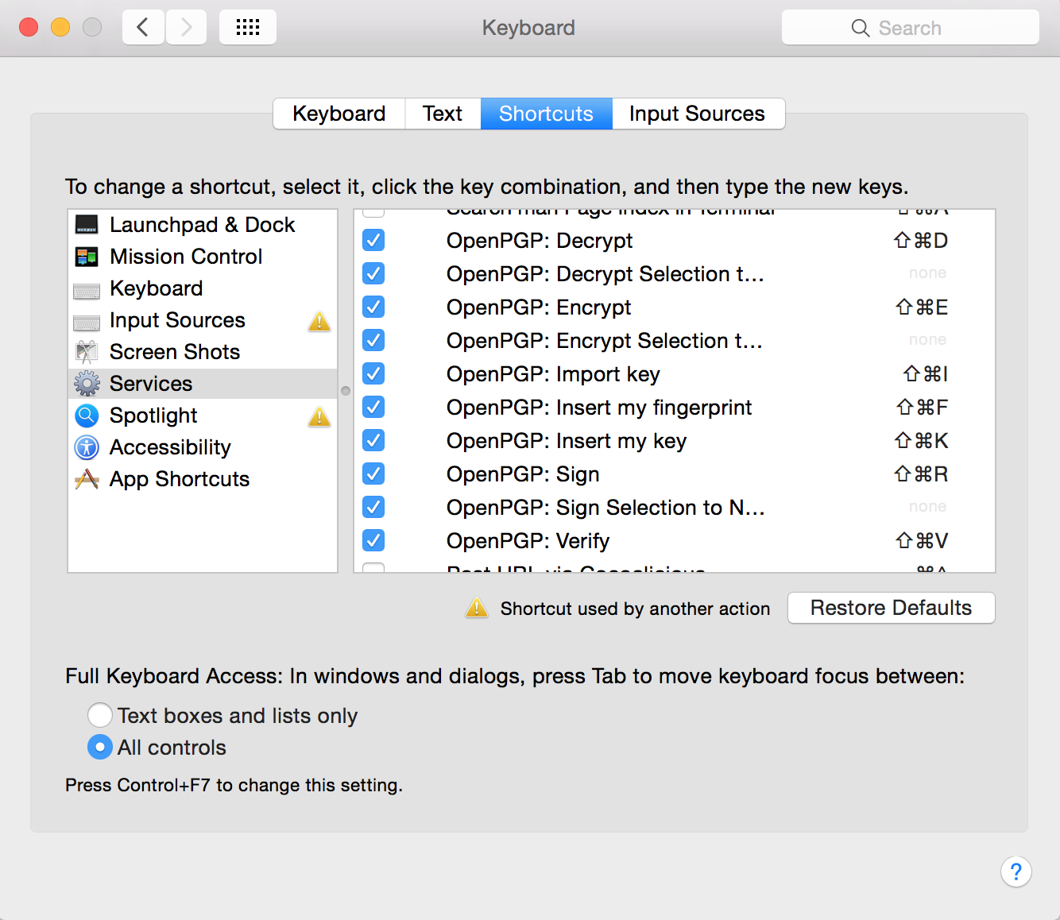Screen dimensions: 1060x920
Task: Open the Accessibility category icon
Action: tap(87, 447)
